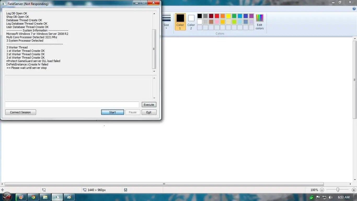Focus the command input field beside Execute
The image size is (357, 201).
click(x=72, y=104)
